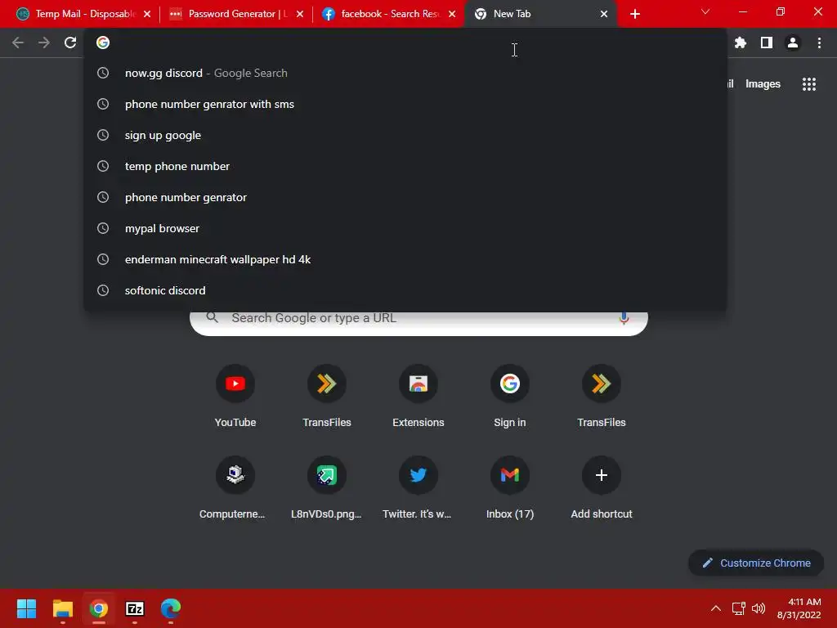The height and width of the screenshot is (628, 837).
Task: Open the Extensions shortcut tile
Action: pyautogui.click(x=418, y=397)
